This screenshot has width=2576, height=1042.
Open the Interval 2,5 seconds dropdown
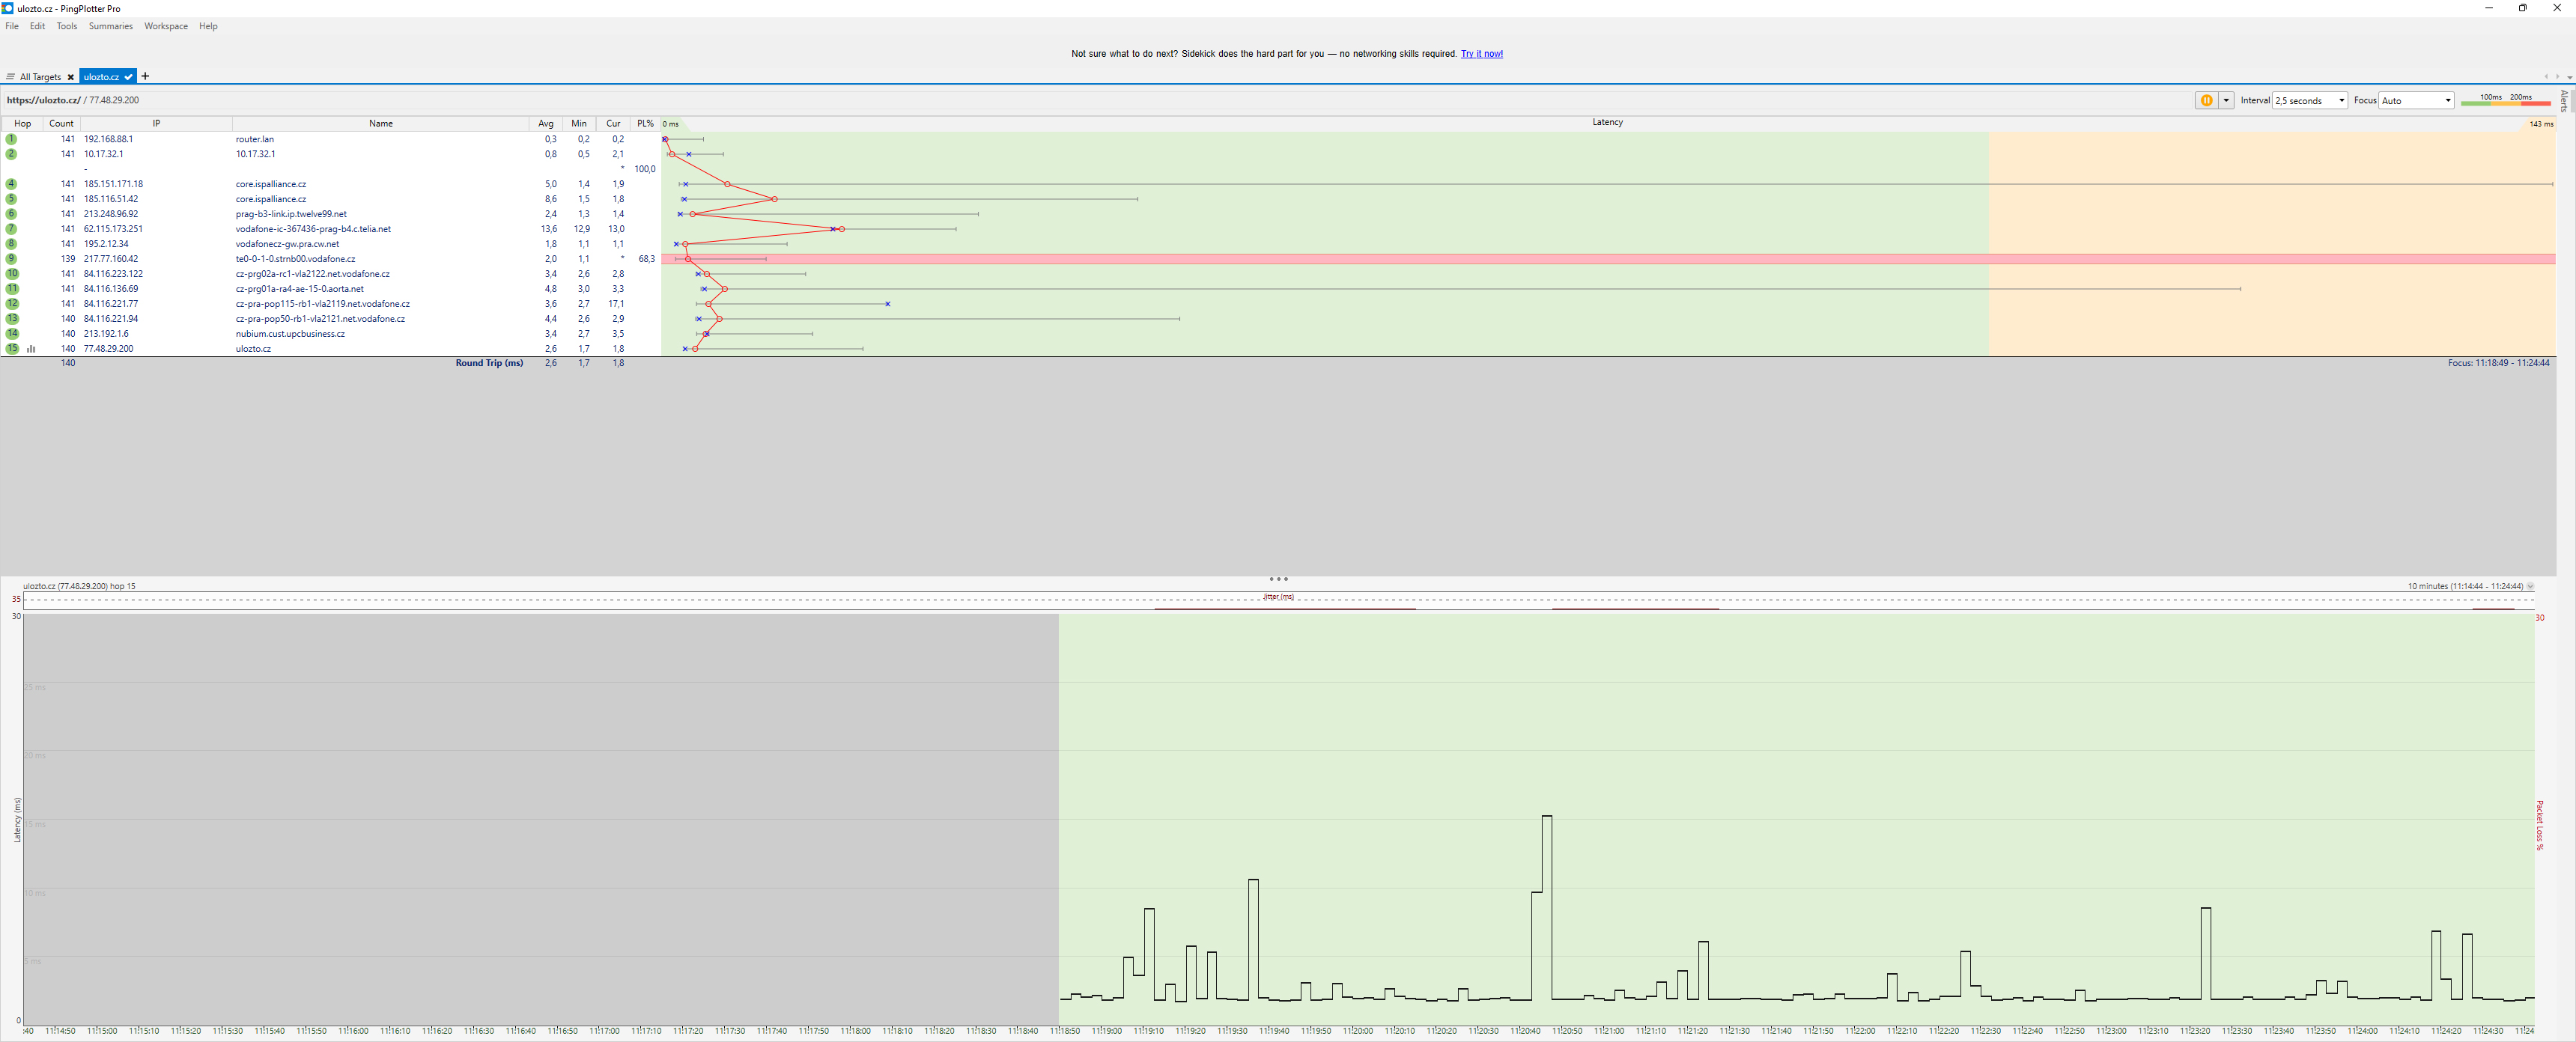point(2310,100)
